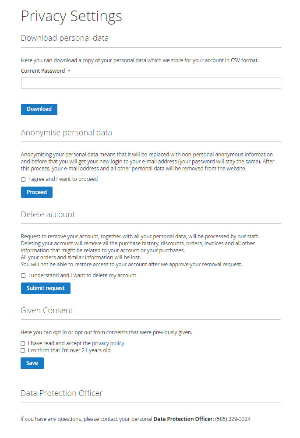Click the 'Delete account' section heading
The height and width of the screenshot is (438, 300).
[x=48, y=215]
